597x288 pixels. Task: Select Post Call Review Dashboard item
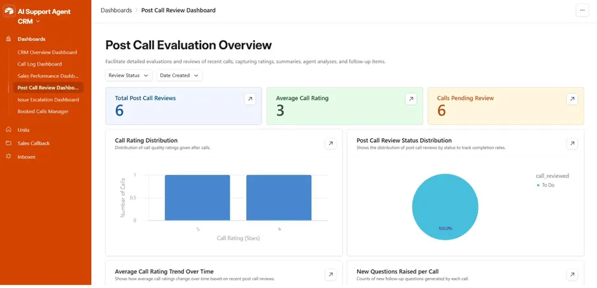tap(48, 88)
